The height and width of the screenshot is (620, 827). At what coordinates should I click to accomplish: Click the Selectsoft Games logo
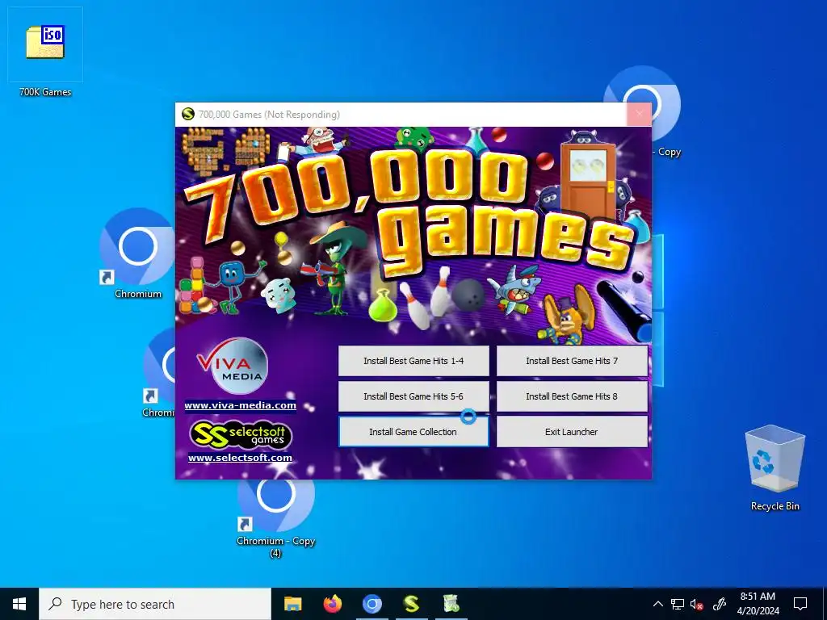pos(240,435)
